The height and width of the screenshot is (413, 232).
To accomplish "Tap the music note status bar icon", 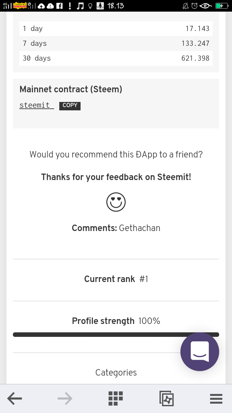I will click(80, 6).
